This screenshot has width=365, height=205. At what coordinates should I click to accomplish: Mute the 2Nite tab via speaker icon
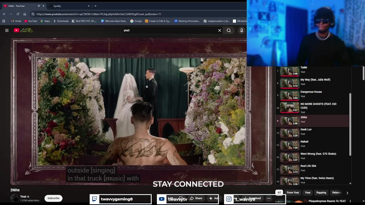pos(39,6)
